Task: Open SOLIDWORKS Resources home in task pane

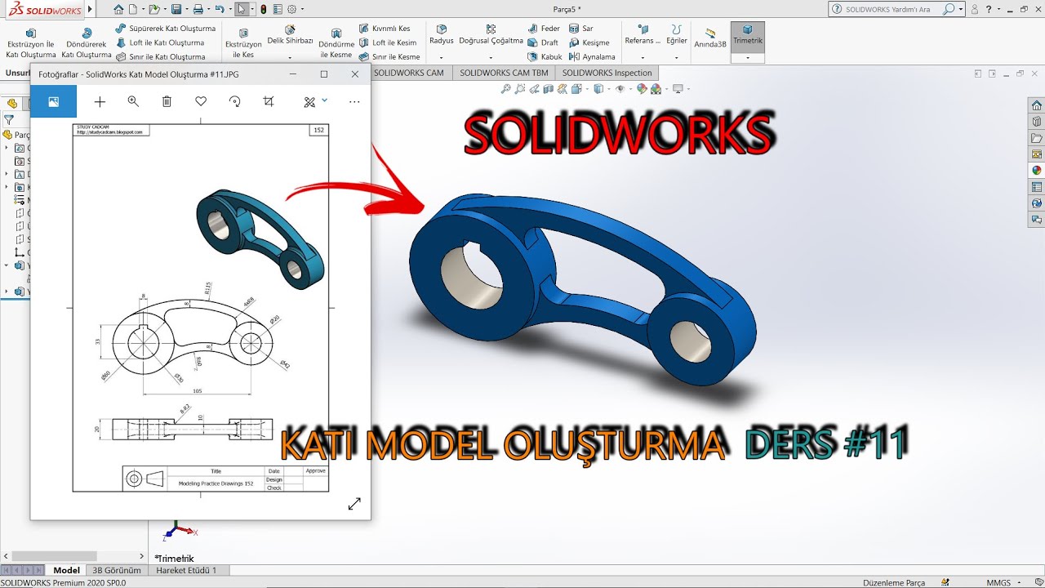Action: tap(1036, 105)
